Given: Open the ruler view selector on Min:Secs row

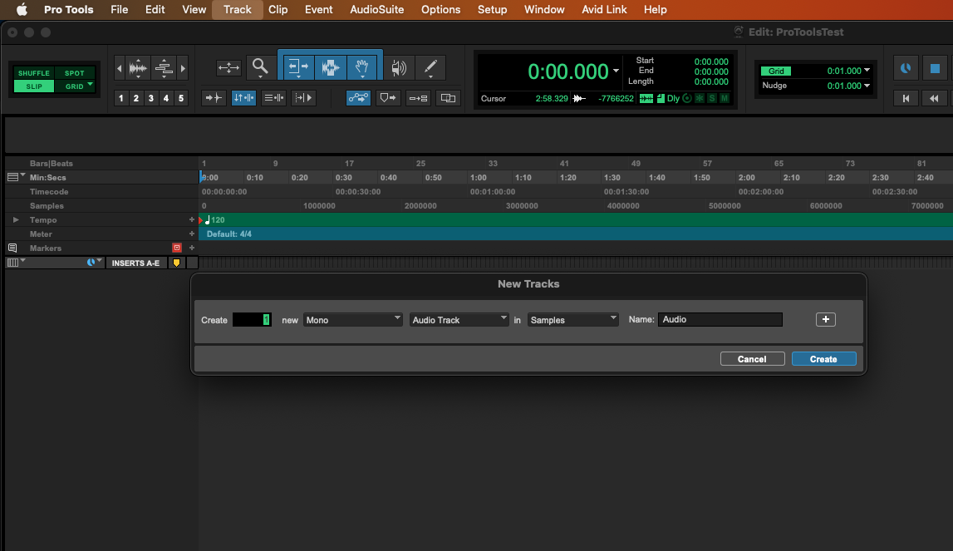Looking at the screenshot, I should (16, 177).
